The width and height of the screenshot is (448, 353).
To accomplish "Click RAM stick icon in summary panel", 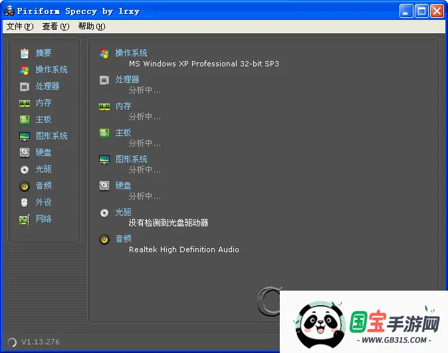I will 104,107.
